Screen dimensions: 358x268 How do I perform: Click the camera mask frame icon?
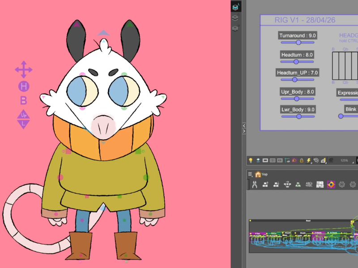(x=280, y=160)
